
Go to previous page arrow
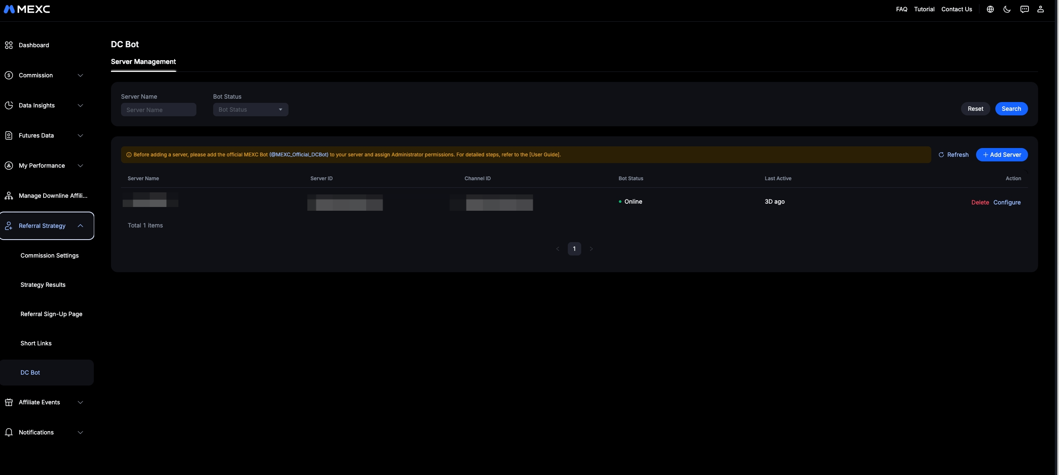pyautogui.click(x=557, y=249)
